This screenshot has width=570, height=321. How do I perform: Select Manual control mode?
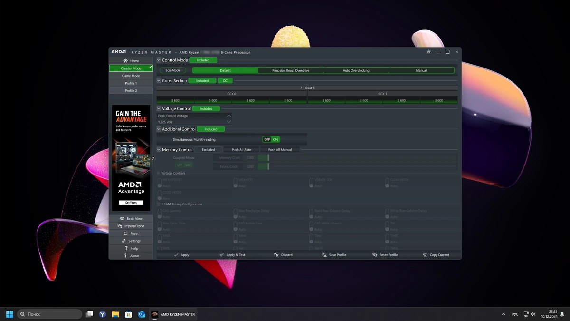tap(421, 70)
